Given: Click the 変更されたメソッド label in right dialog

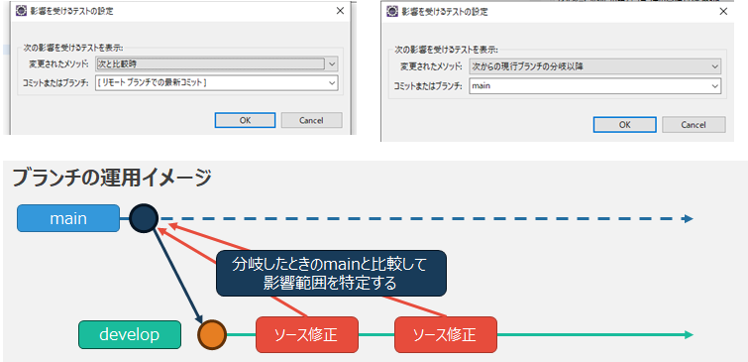Looking at the screenshot, I should [x=431, y=66].
